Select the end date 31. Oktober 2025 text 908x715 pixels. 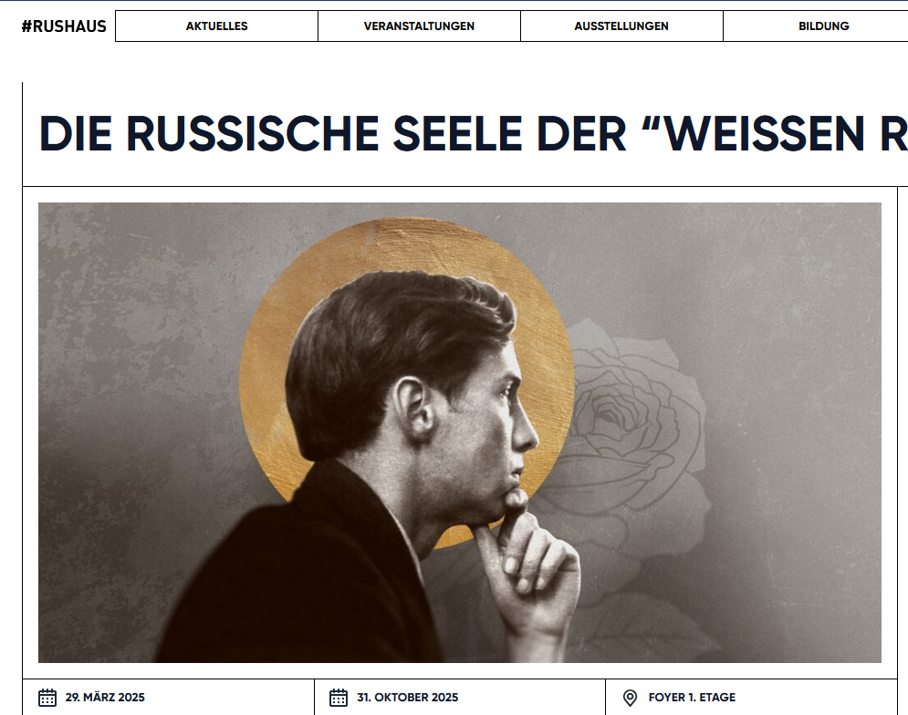click(407, 697)
